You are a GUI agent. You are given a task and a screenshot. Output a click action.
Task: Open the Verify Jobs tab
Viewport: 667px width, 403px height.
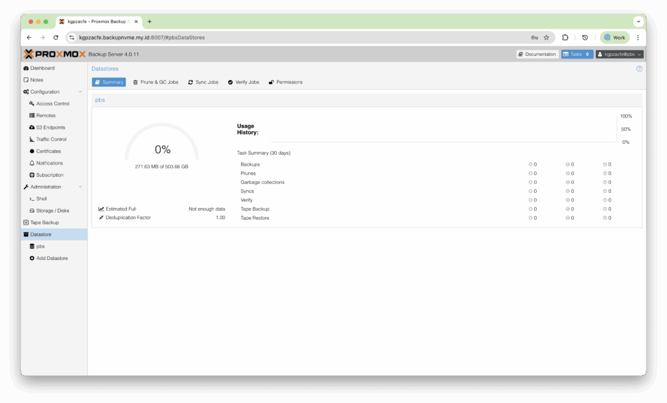click(x=243, y=83)
